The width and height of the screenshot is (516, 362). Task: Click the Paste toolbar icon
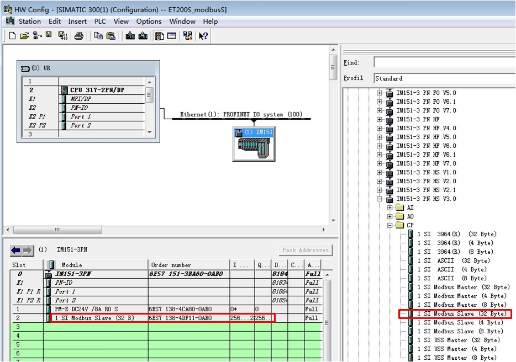click(111, 36)
